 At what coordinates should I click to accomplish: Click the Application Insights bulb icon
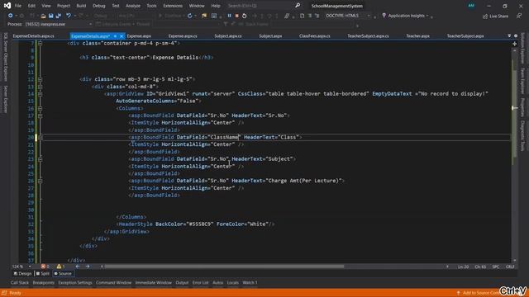pos(384,16)
